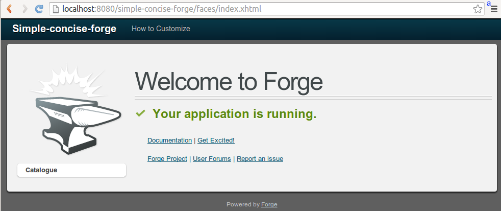
Task: Click the small blue 'a' annotation
Action: 488,4
